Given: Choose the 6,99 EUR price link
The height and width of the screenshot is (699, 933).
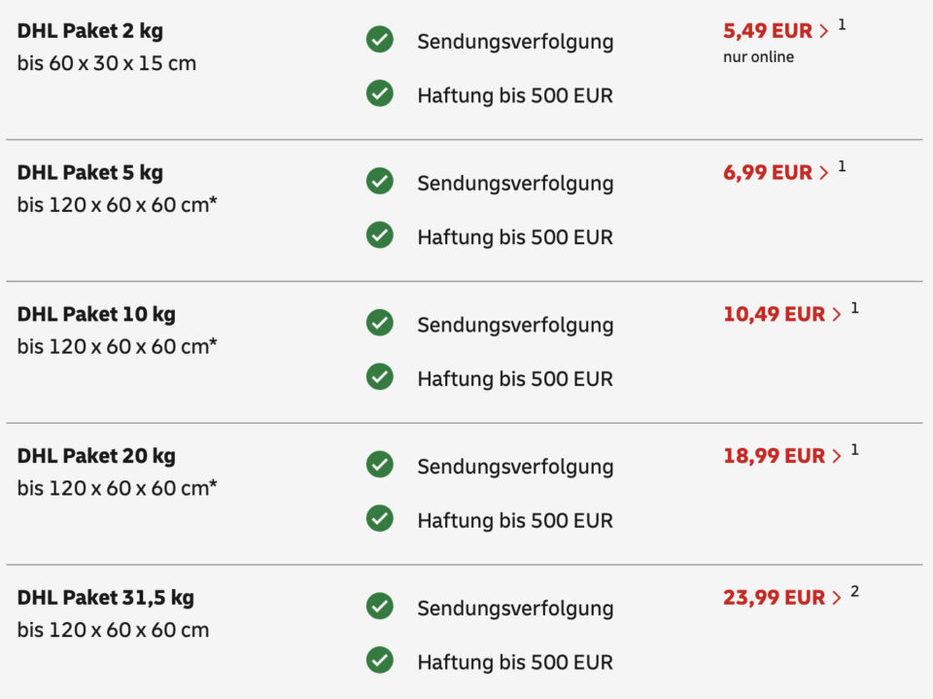Looking at the screenshot, I should coord(775,173).
